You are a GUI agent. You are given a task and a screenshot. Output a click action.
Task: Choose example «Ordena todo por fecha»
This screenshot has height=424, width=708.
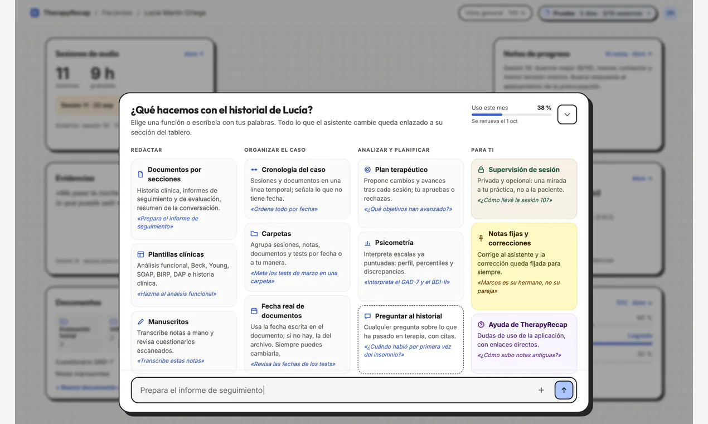(x=284, y=209)
